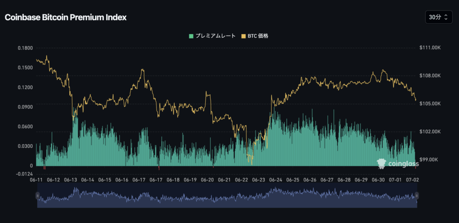Click the 06-27 date label
This screenshot has width=459, height=223.
click(x=327, y=180)
